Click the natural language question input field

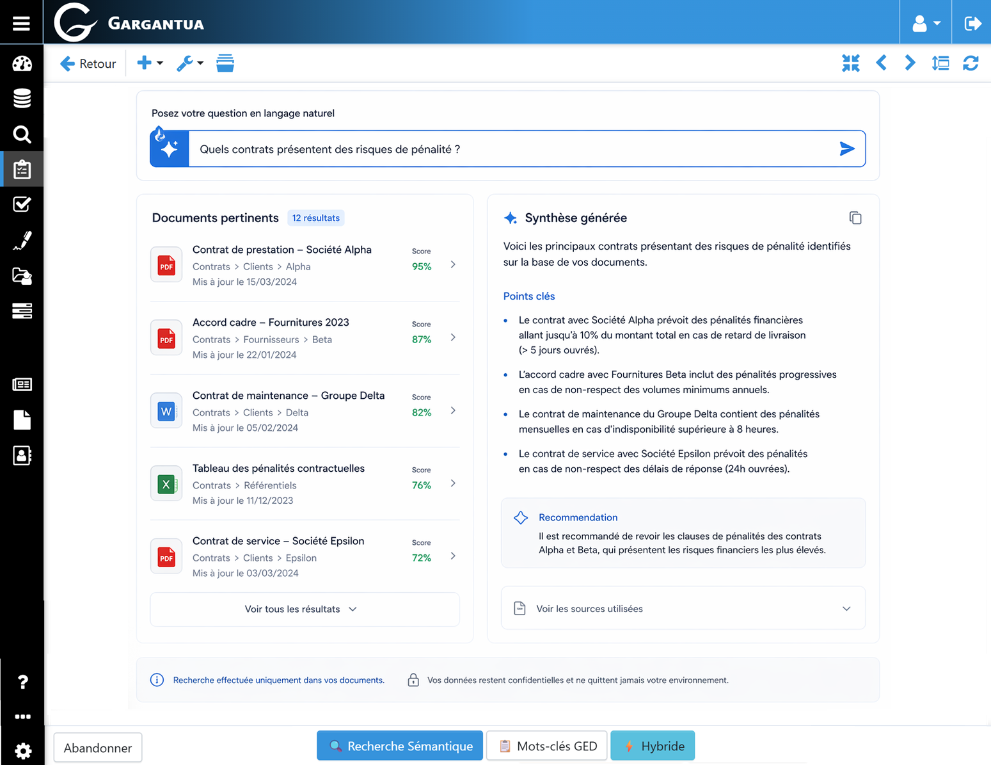pos(512,149)
